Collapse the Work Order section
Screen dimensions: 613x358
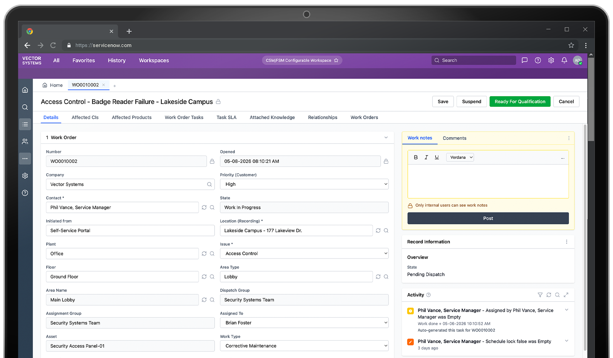[x=386, y=138]
